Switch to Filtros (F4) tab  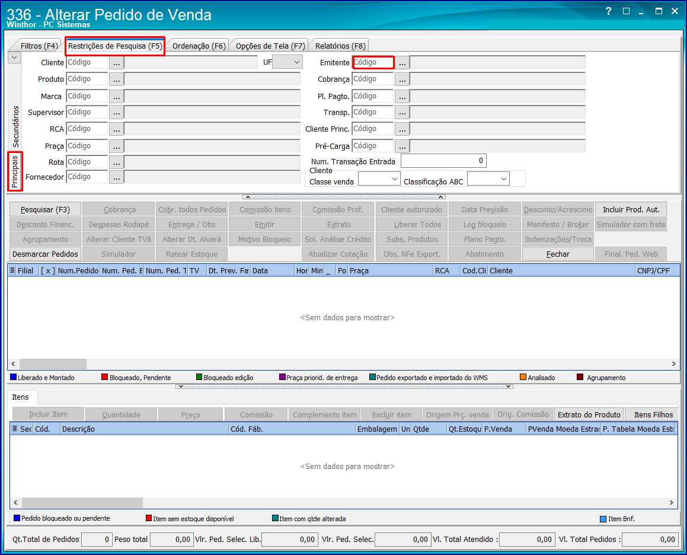[39, 46]
